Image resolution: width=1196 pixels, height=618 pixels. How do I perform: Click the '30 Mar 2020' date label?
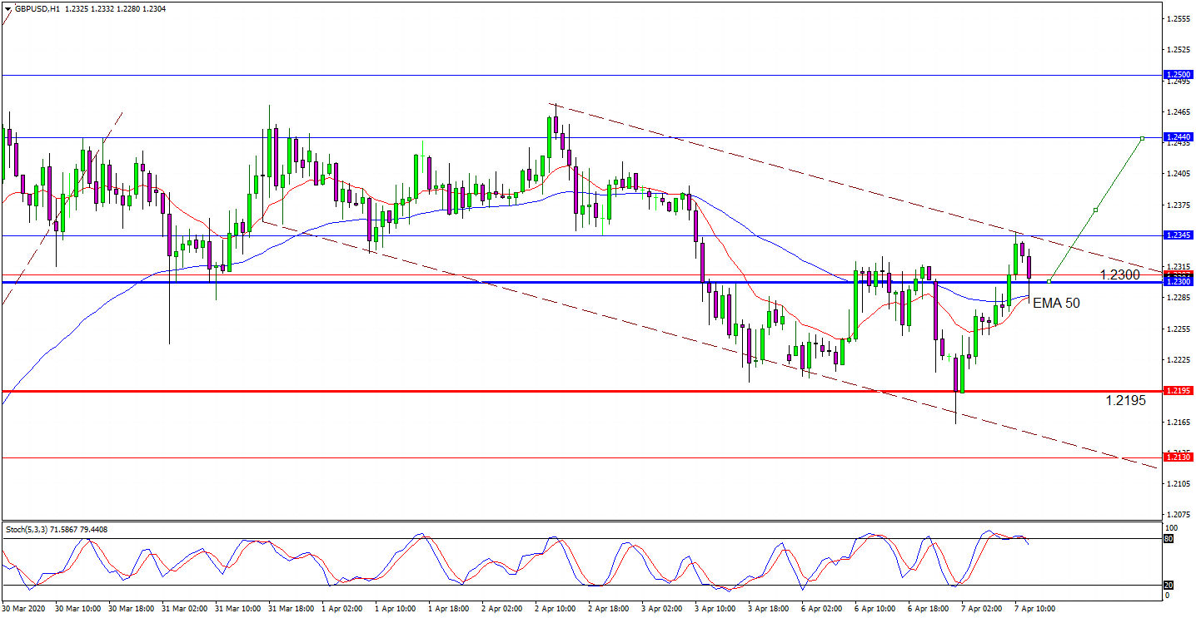pyautogui.click(x=24, y=609)
